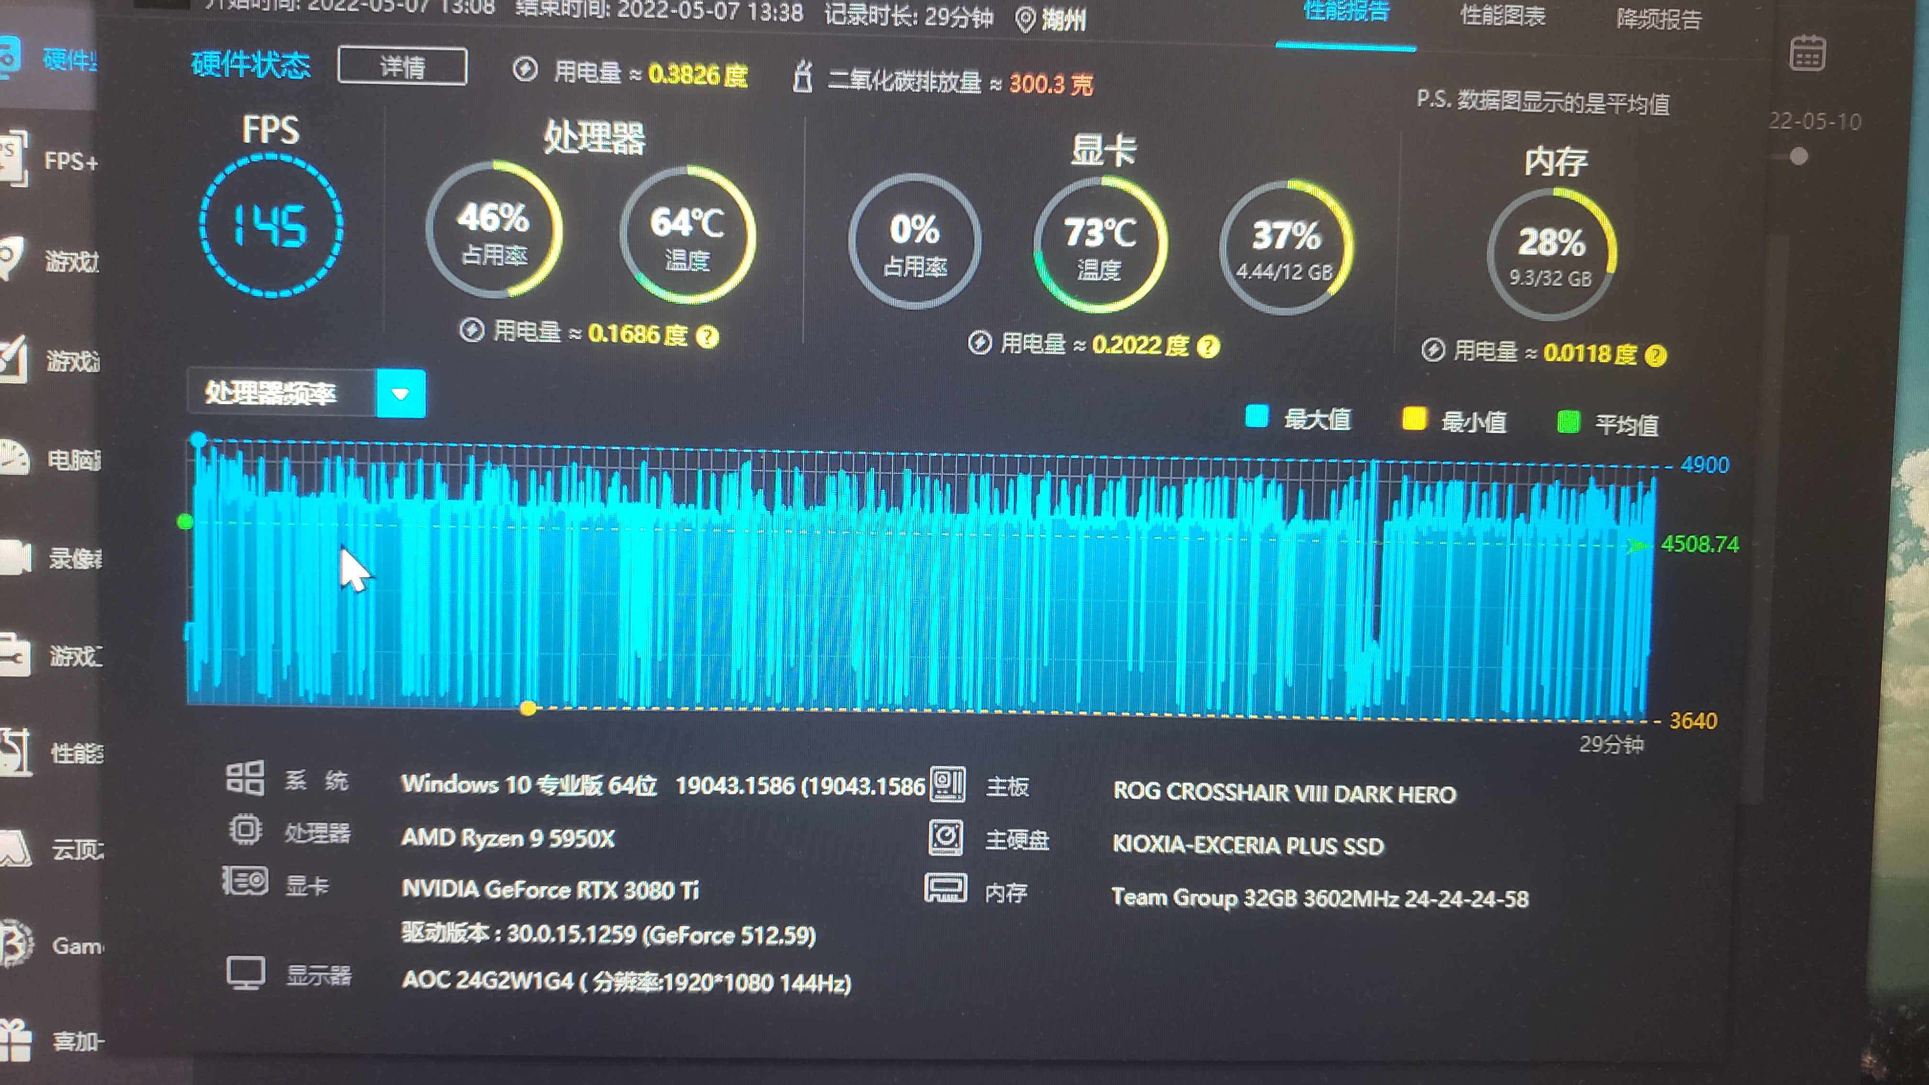
Task: Toggle the 平均值 legend swatch
Action: click(x=1568, y=422)
